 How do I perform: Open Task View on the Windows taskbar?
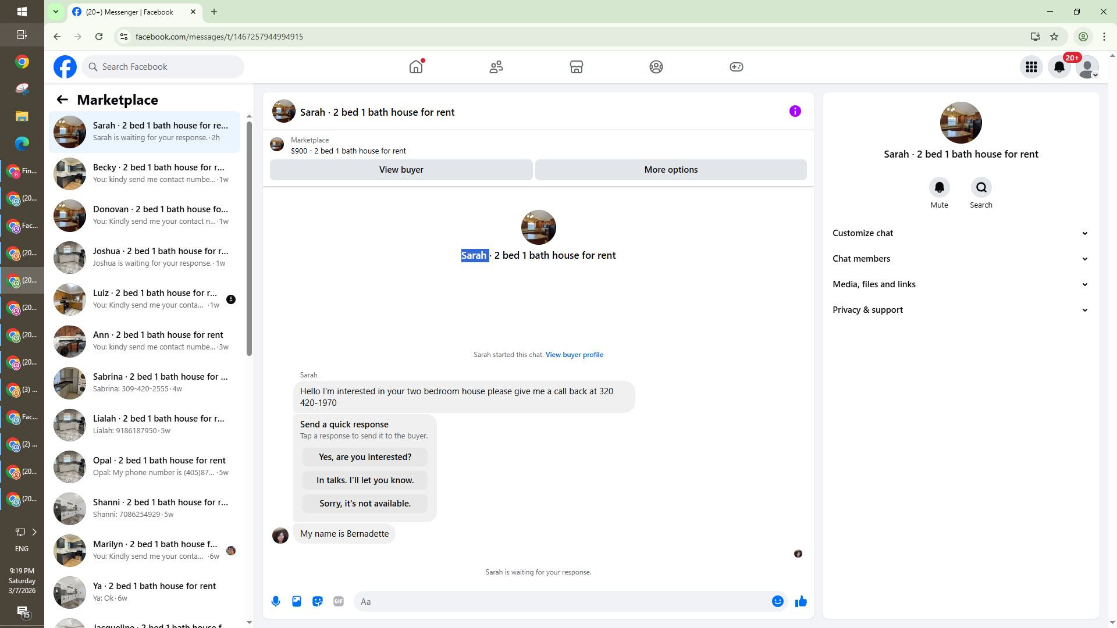[x=22, y=35]
